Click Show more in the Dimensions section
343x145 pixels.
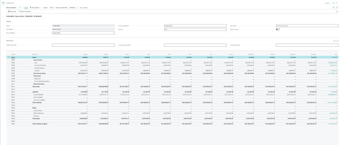coord(336,41)
